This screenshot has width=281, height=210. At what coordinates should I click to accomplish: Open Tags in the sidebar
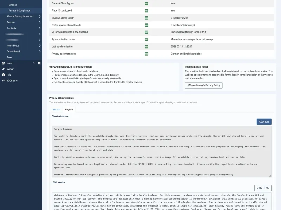[x=9, y=57]
